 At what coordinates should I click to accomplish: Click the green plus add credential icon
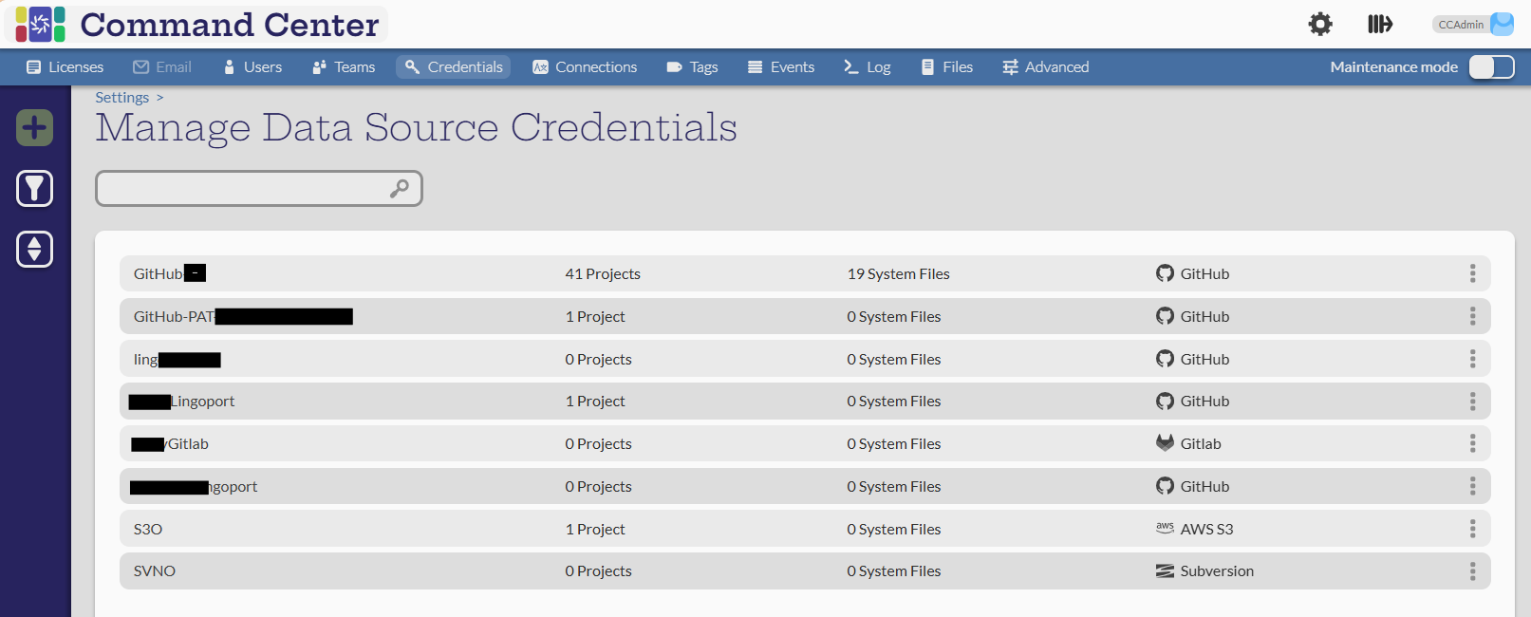point(35,128)
